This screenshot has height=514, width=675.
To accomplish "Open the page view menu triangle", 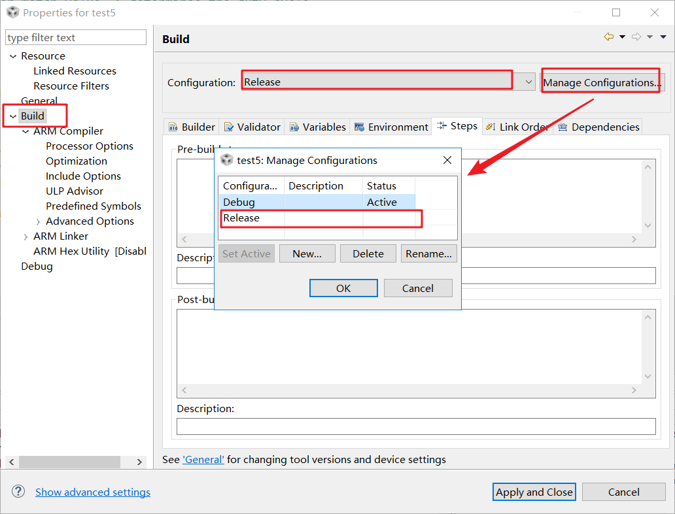I will pyautogui.click(x=663, y=37).
